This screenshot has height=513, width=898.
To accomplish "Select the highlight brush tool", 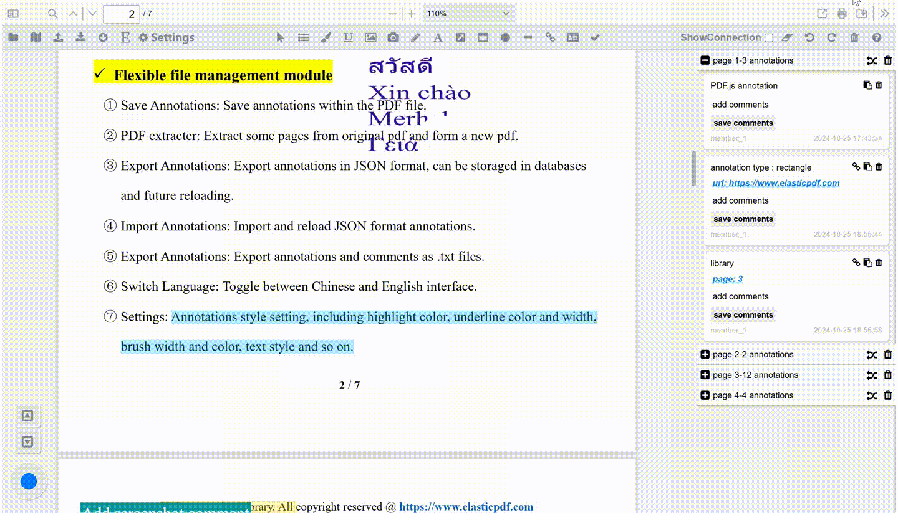I will pyautogui.click(x=326, y=37).
